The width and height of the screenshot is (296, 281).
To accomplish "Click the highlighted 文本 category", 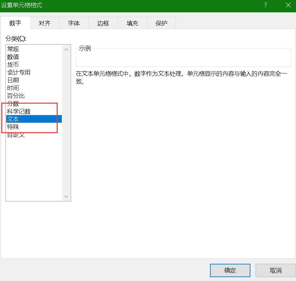I will (x=34, y=119).
